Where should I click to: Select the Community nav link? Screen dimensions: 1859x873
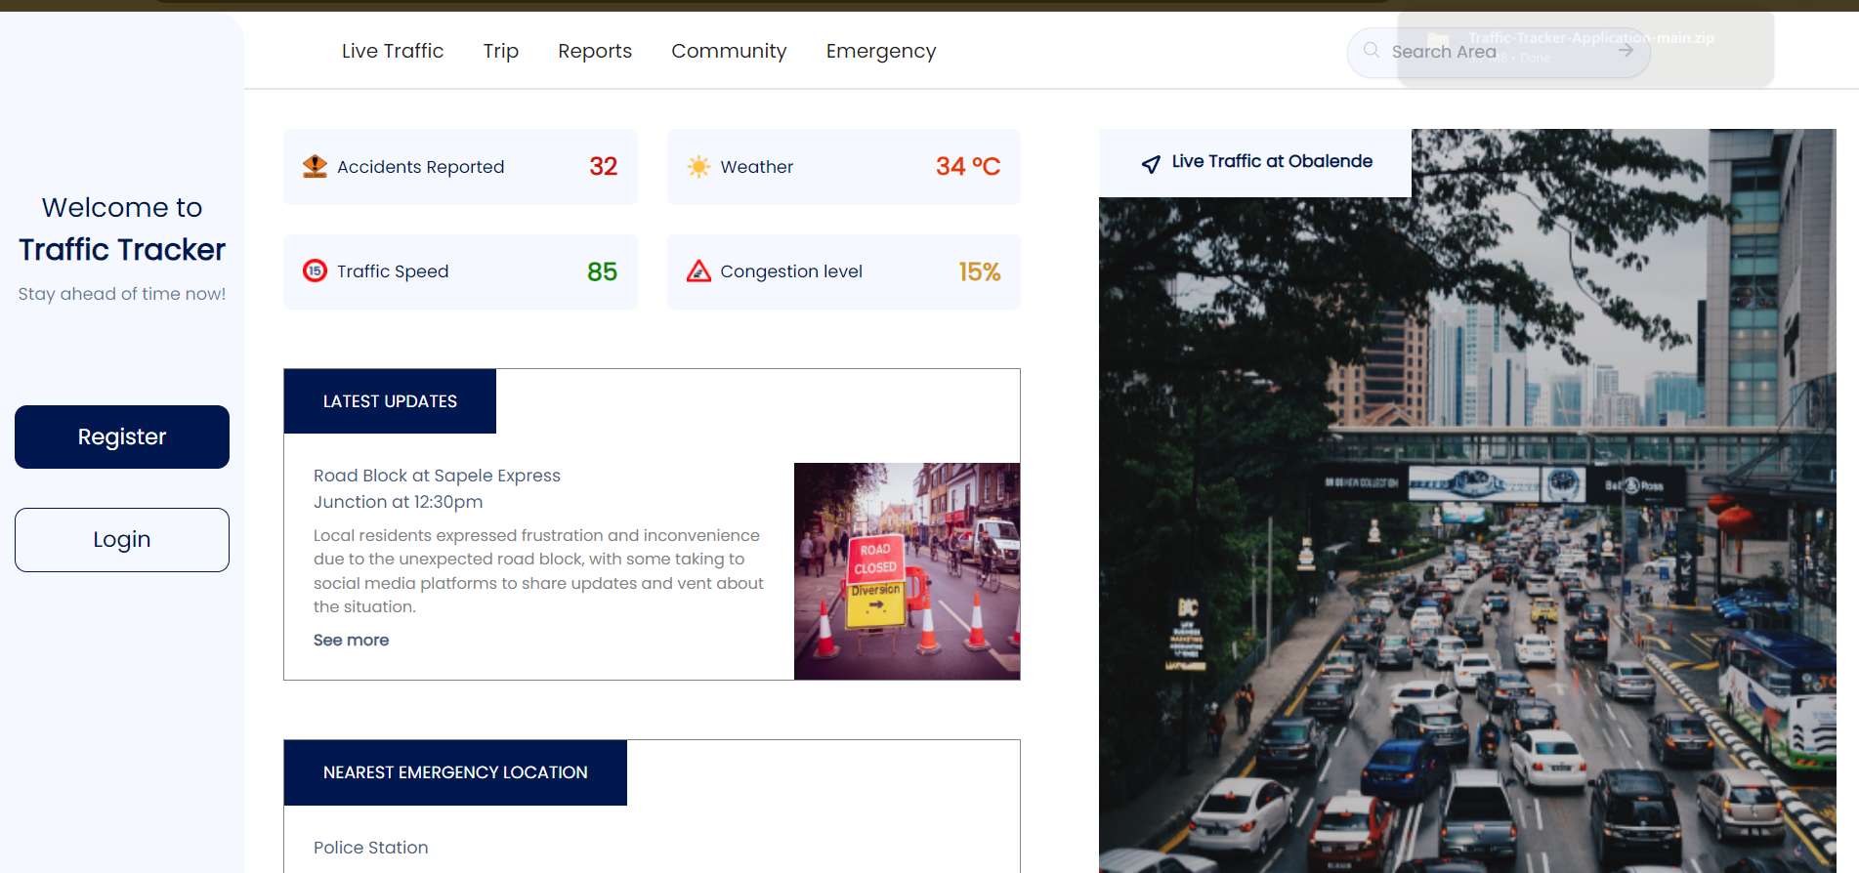click(x=729, y=51)
